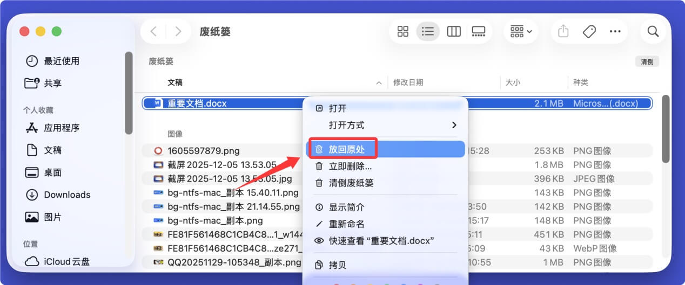Viewport: 685px width, 285px height.
Task: Open the more actions ellipsis menu
Action: coord(615,31)
